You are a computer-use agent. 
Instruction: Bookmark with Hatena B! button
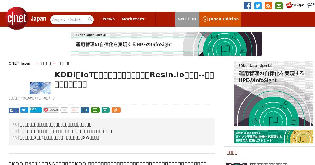[36, 110]
